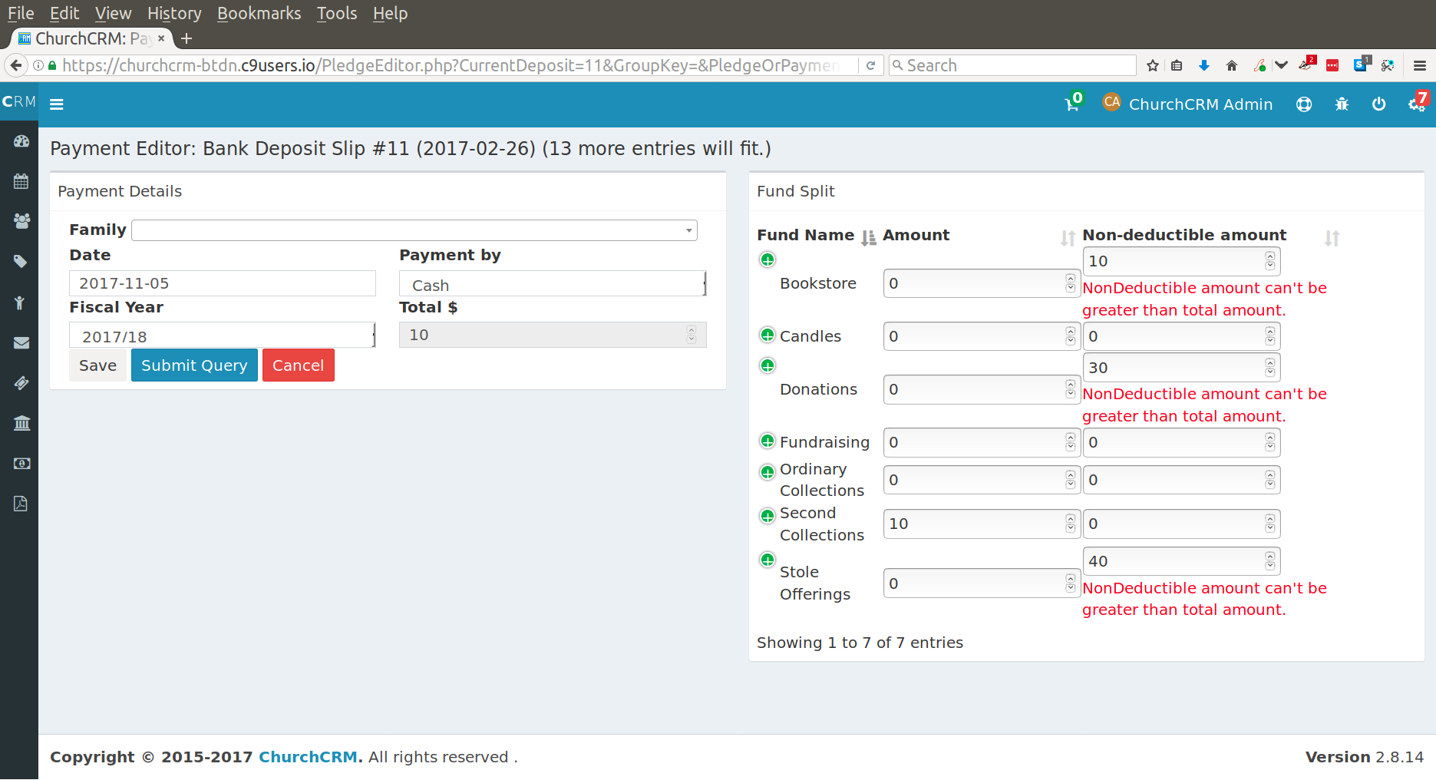Click Second Collections amount field

point(982,524)
